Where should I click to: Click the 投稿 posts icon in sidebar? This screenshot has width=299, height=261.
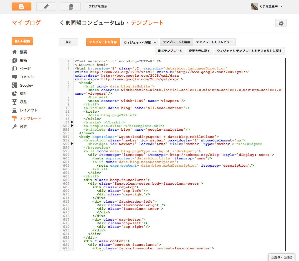[14, 60]
